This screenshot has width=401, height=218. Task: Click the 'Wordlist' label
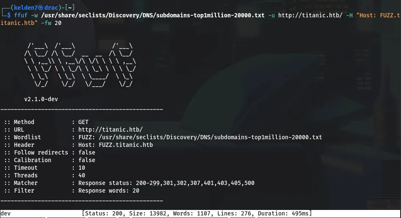(x=28, y=137)
